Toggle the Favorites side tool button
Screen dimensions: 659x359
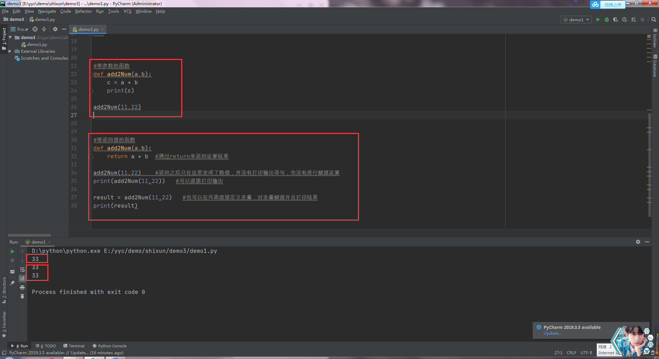click(4, 324)
